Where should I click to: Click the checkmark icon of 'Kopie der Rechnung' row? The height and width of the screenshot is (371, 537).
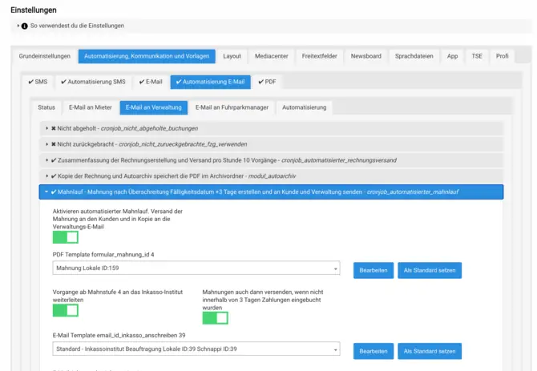pyautogui.click(x=54, y=176)
